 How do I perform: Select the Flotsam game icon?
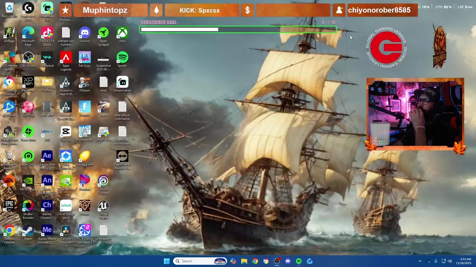(84, 84)
